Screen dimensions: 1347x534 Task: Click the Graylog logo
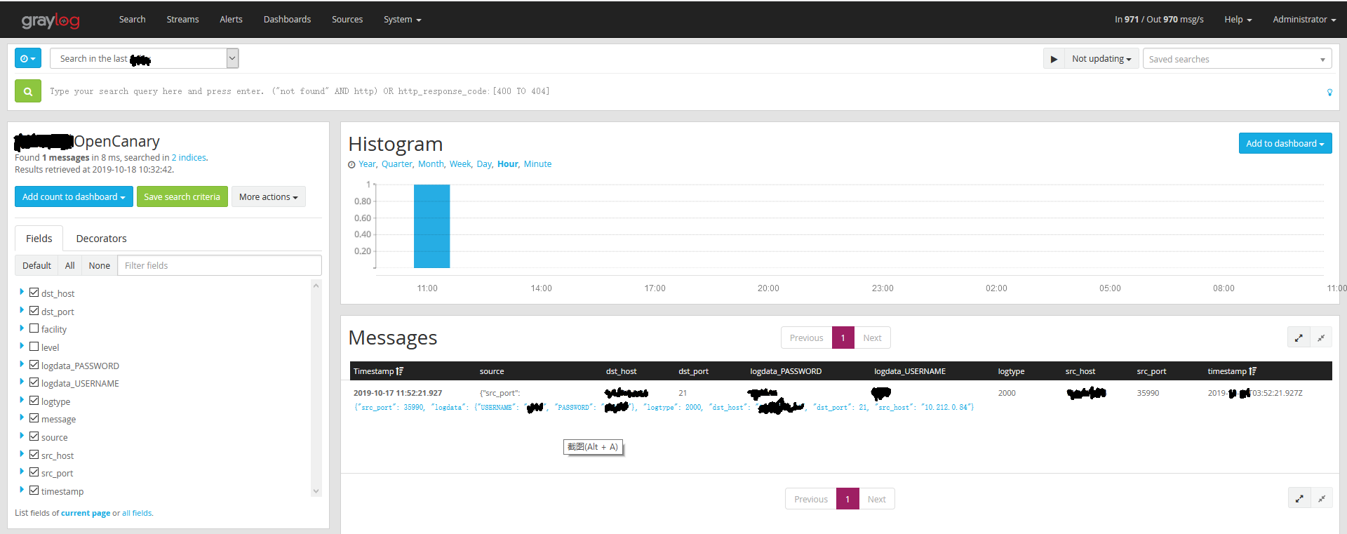[51, 20]
